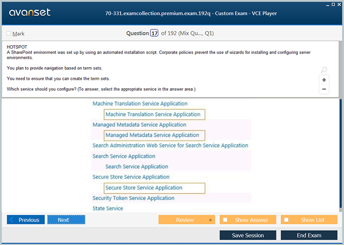Image resolution: width=344 pixels, height=245 pixels.
Task: Close the VCE Player window
Action: [338, 3]
